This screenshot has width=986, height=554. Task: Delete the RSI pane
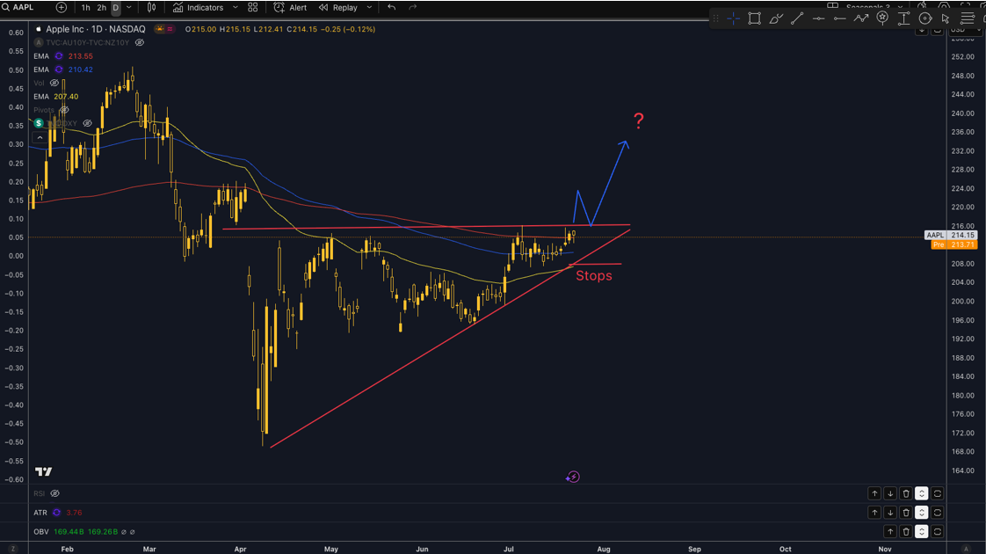(x=906, y=493)
